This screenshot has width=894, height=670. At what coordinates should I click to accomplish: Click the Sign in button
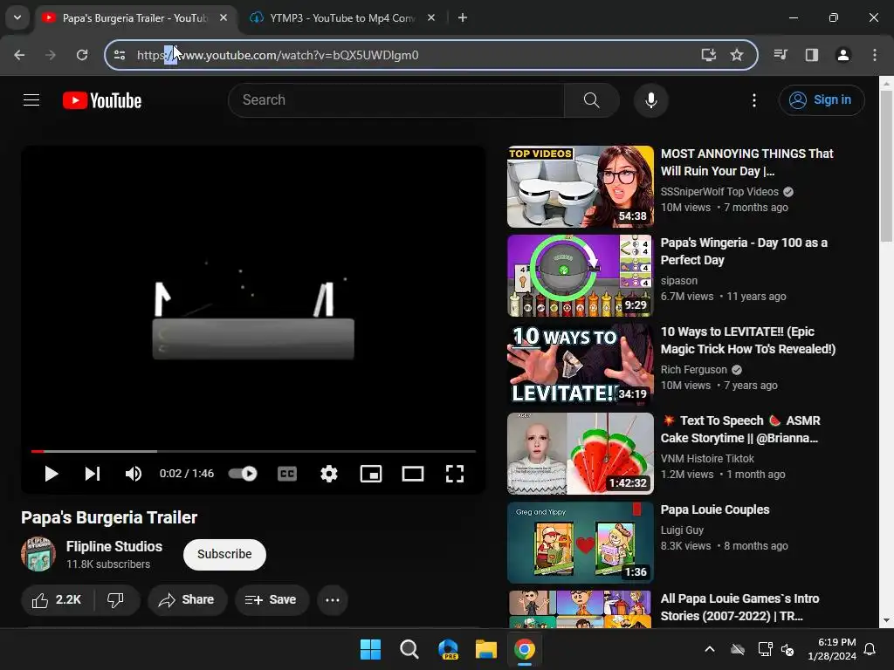[821, 100]
